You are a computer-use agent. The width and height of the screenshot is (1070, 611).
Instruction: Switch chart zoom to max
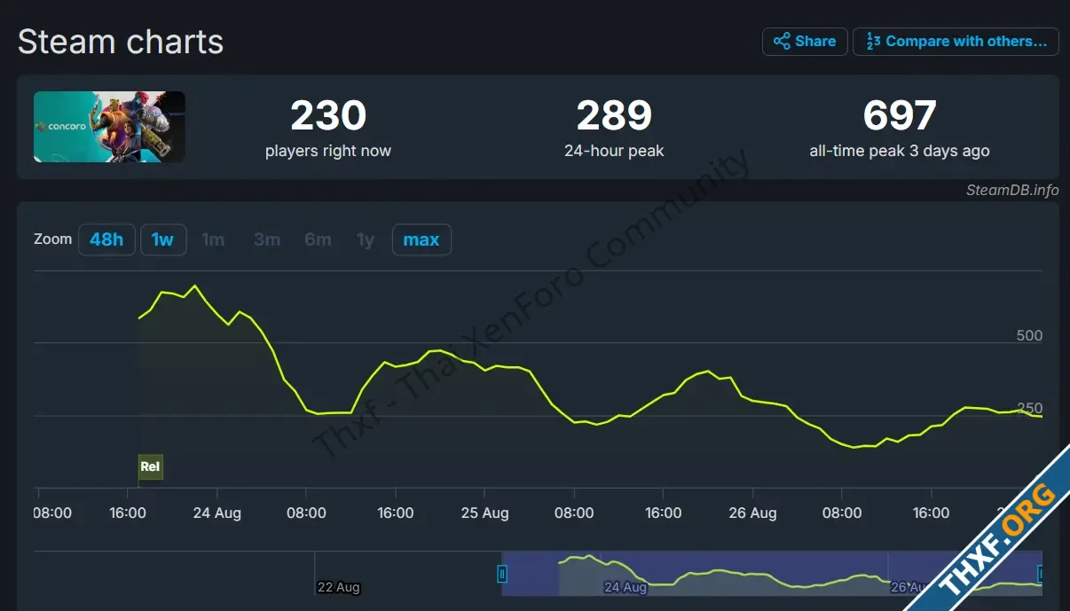coord(421,239)
